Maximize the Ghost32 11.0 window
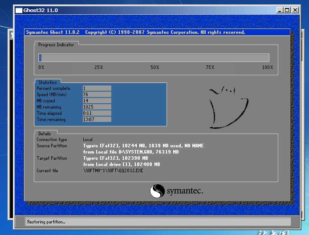The height and width of the screenshot is (235, 309). tap(287, 10)
